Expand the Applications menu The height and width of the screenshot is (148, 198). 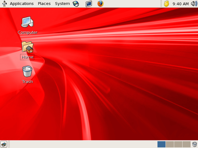[22, 4]
